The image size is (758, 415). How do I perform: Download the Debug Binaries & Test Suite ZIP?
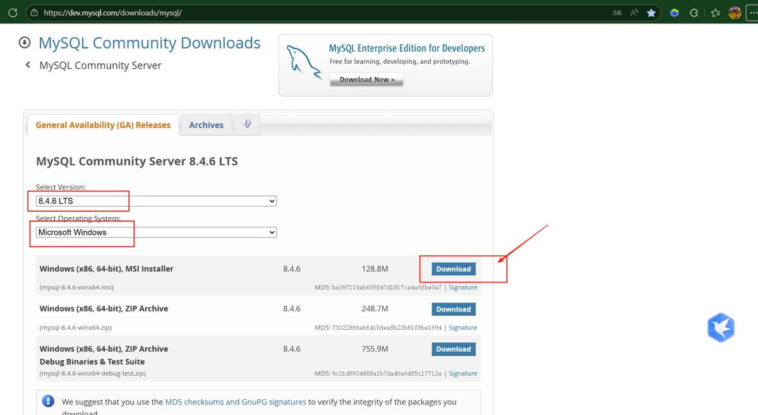pos(454,349)
